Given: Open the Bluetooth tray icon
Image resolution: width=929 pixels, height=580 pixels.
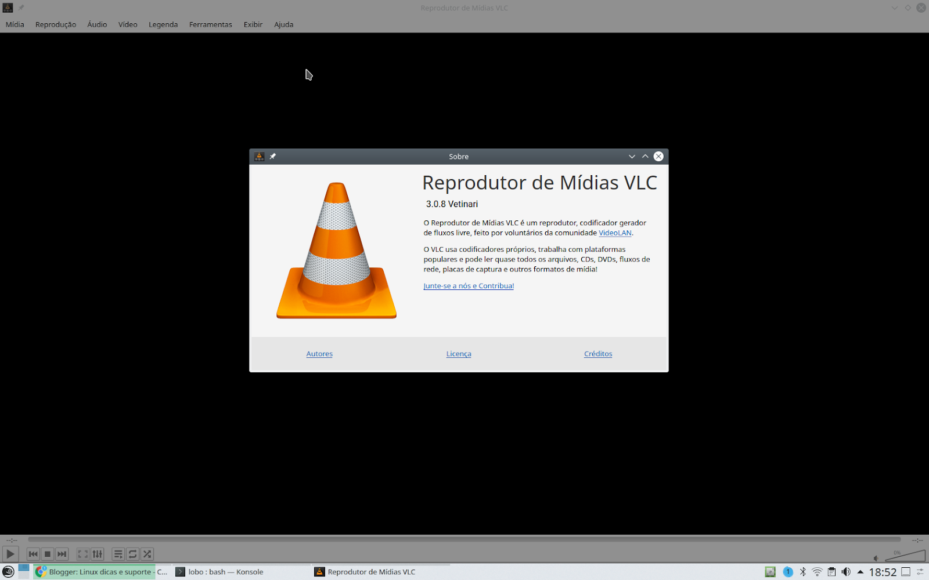Looking at the screenshot, I should click(x=803, y=572).
